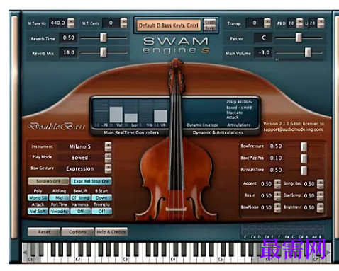Adjust the Rosin stepper
The height and width of the screenshot is (271, 339).
coord(277,195)
